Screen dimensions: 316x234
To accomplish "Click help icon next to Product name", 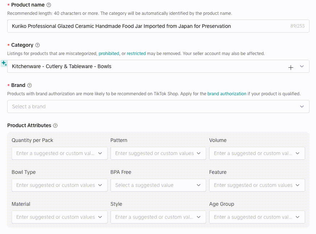I will 49,5.
